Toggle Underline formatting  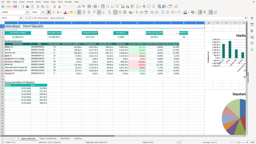(58, 12)
